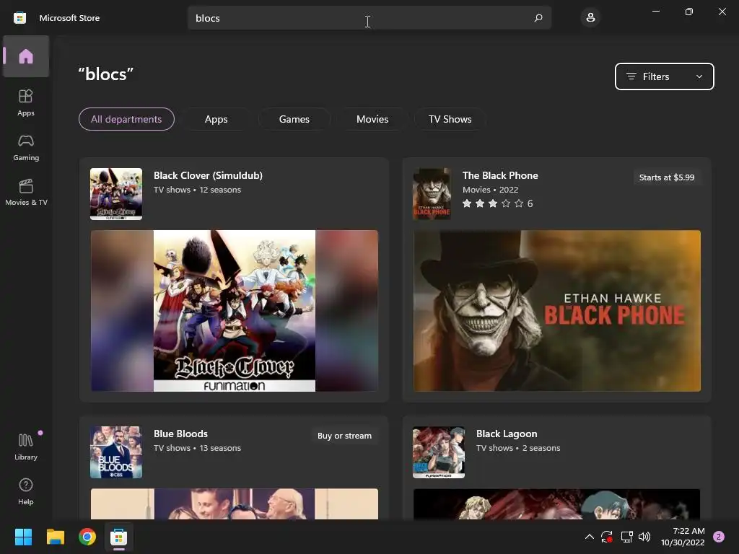This screenshot has height=554, width=739.
Task: Open the clock and date display
Action: click(683, 537)
